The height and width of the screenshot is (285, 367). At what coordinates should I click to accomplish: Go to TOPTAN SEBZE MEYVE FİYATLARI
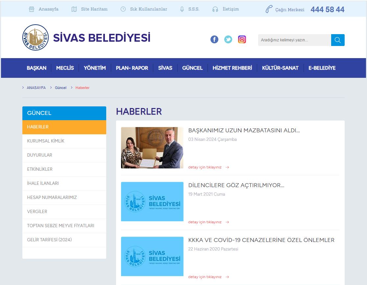pos(61,226)
